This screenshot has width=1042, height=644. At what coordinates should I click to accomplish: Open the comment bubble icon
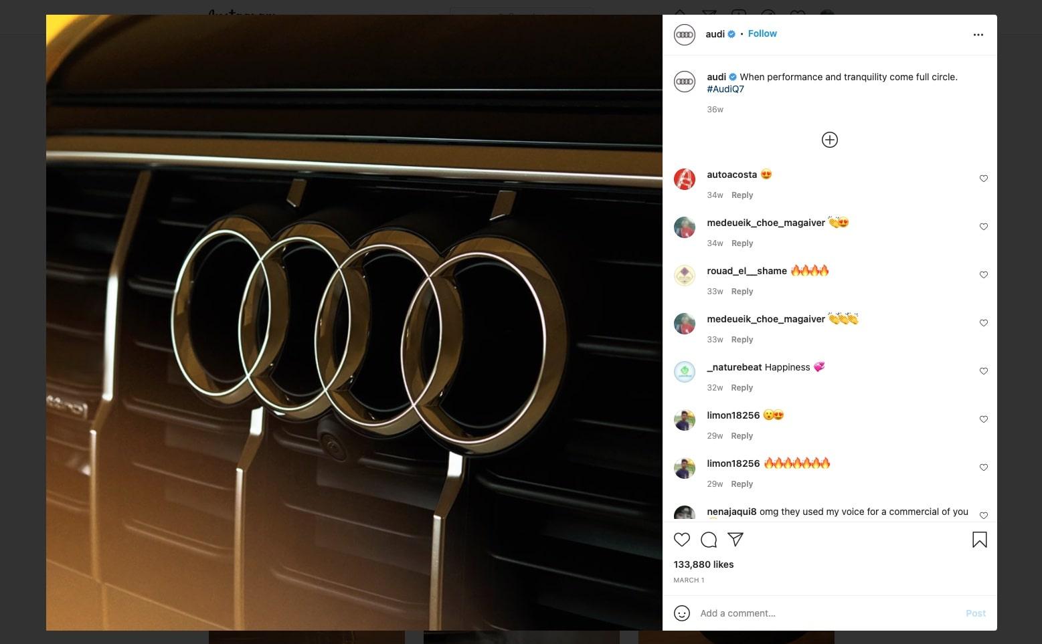[x=709, y=540]
